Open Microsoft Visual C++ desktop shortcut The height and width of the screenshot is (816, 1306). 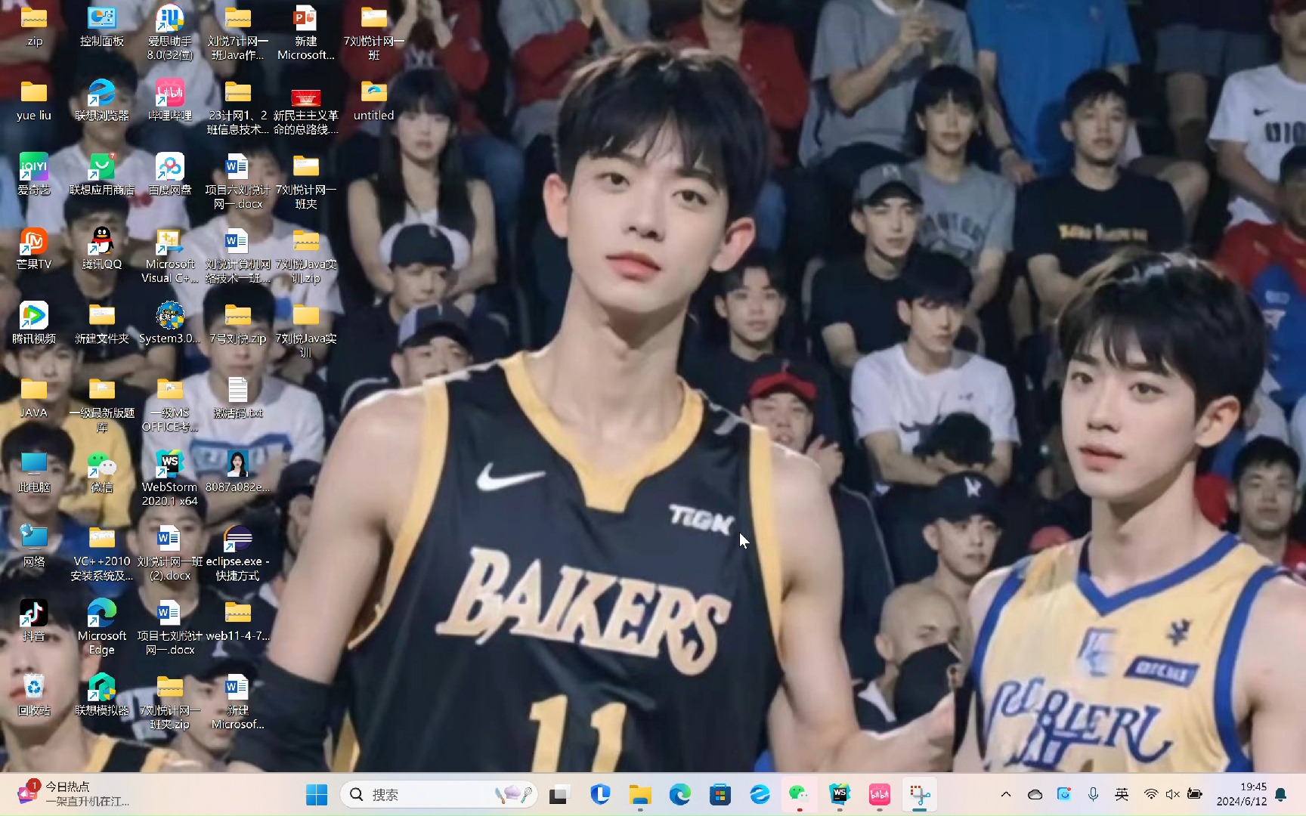(169, 256)
